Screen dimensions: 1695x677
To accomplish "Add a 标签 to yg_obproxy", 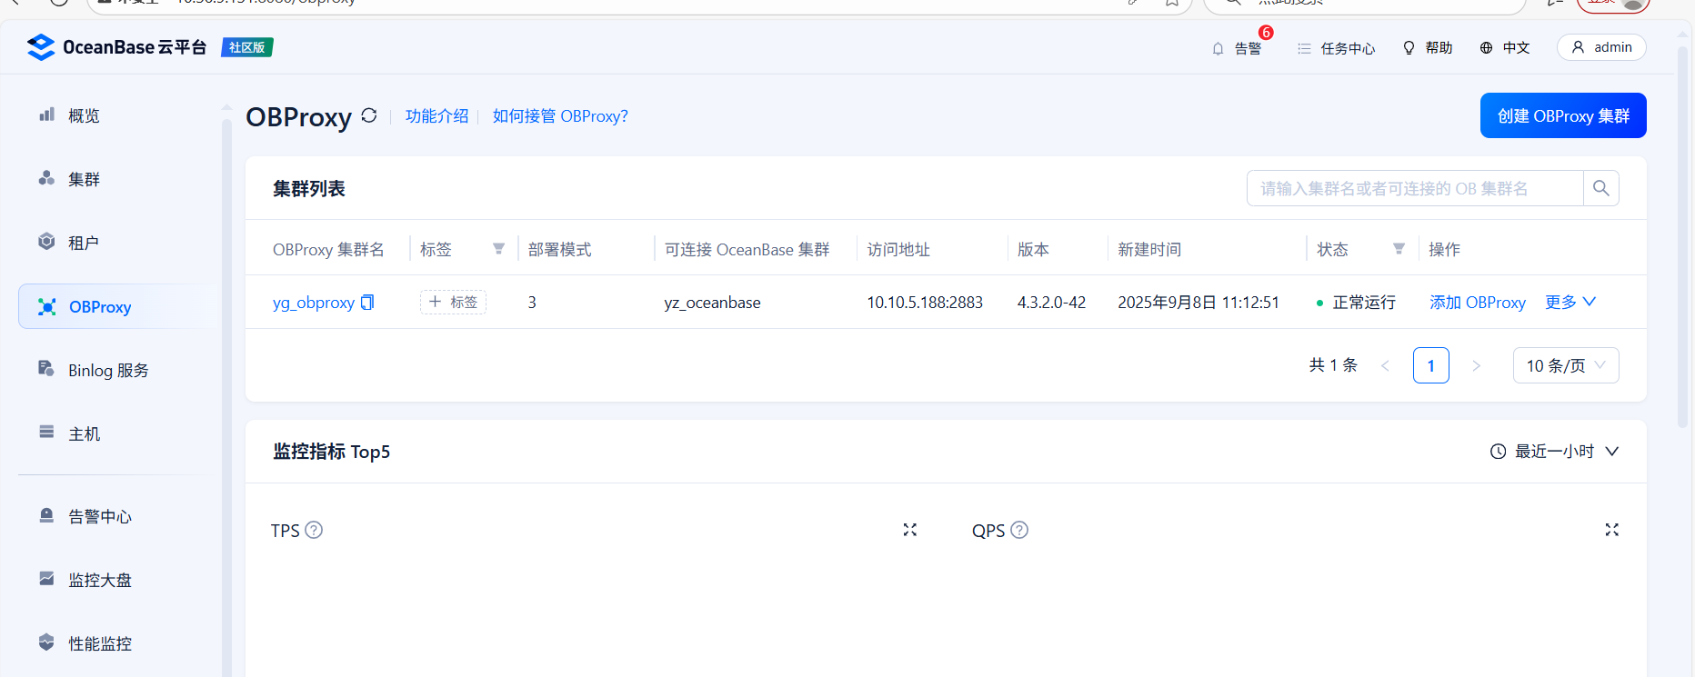I will [453, 302].
